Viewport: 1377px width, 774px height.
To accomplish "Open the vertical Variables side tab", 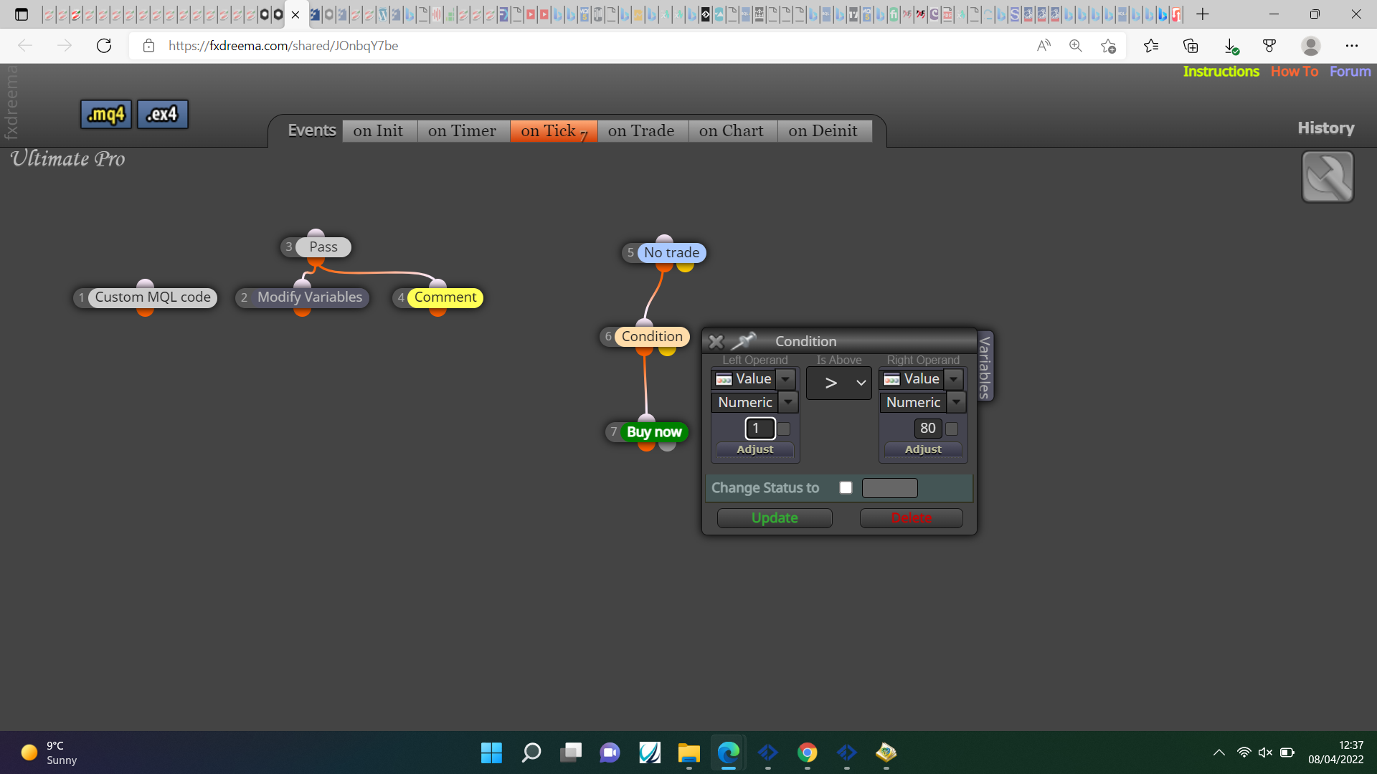I will (985, 366).
